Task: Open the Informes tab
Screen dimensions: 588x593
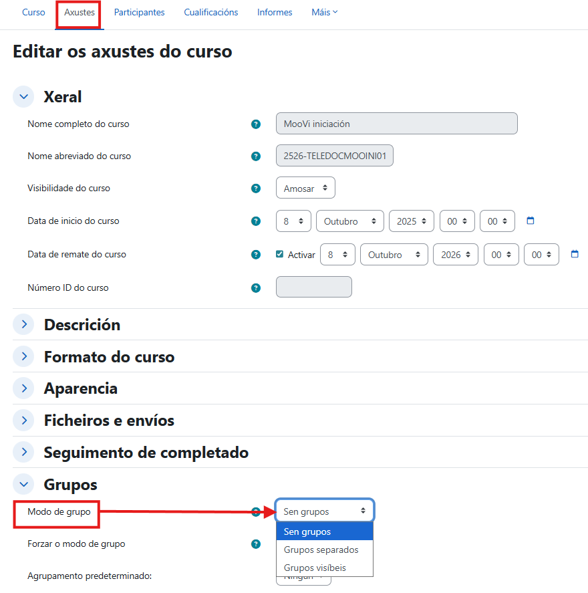Action: (x=275, y=13)
